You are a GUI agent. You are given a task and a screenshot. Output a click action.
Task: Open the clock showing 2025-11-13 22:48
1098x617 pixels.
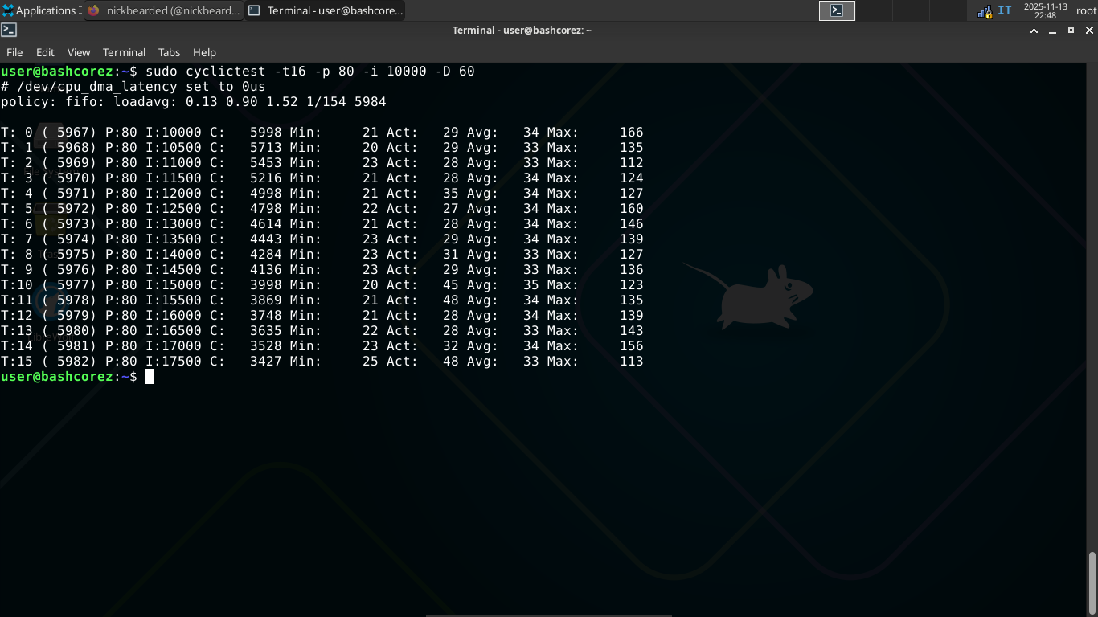tap(1044, 10)
